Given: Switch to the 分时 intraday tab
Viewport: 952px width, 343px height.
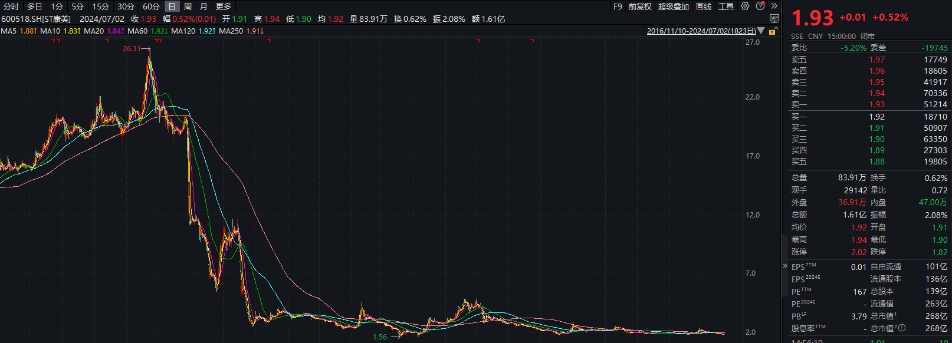Looking at the screenshot, I should pos(11,6).
